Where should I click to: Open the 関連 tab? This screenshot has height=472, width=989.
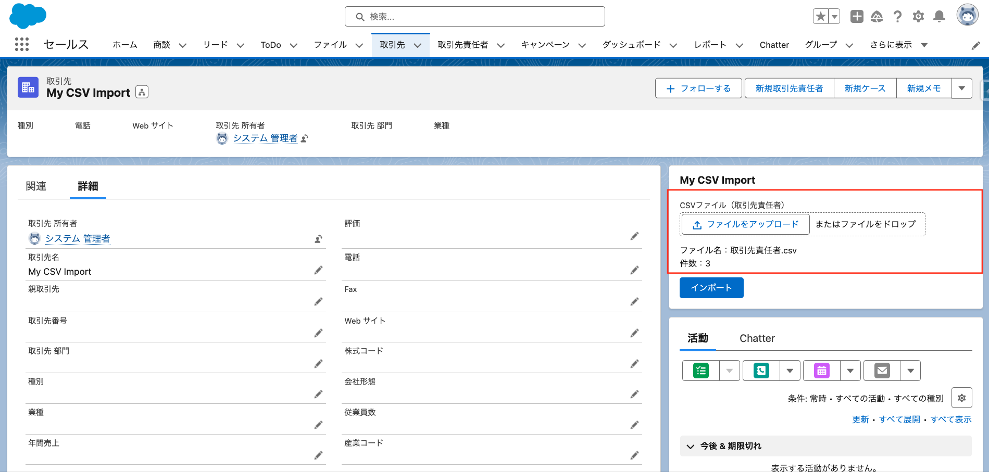click(35, 186)
